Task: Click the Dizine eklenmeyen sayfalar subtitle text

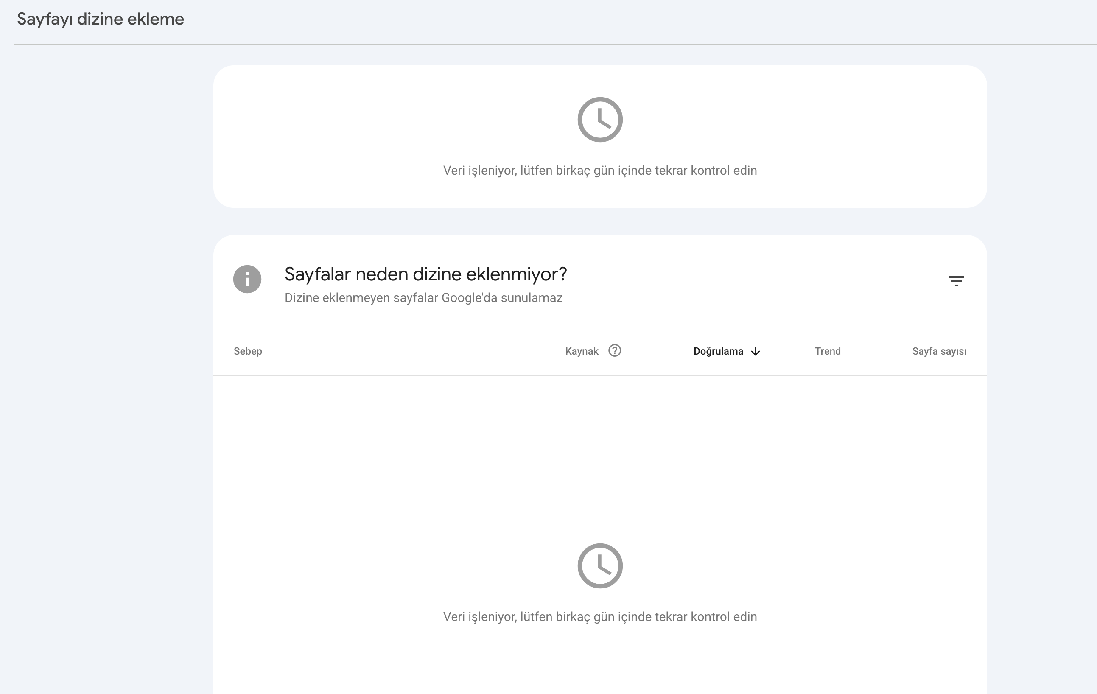Action: tap(423, 298)
